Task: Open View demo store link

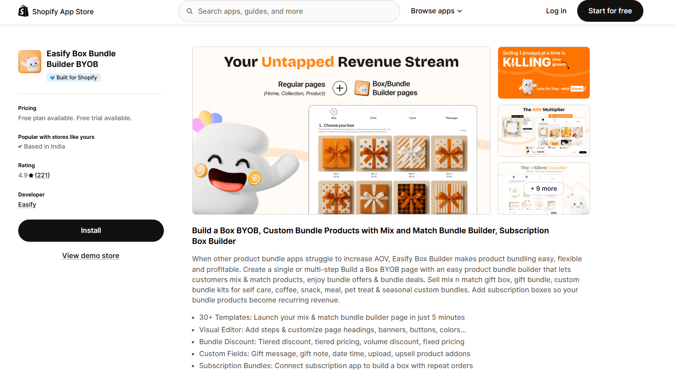Action: pyautogui.click(x=91, y=256)
